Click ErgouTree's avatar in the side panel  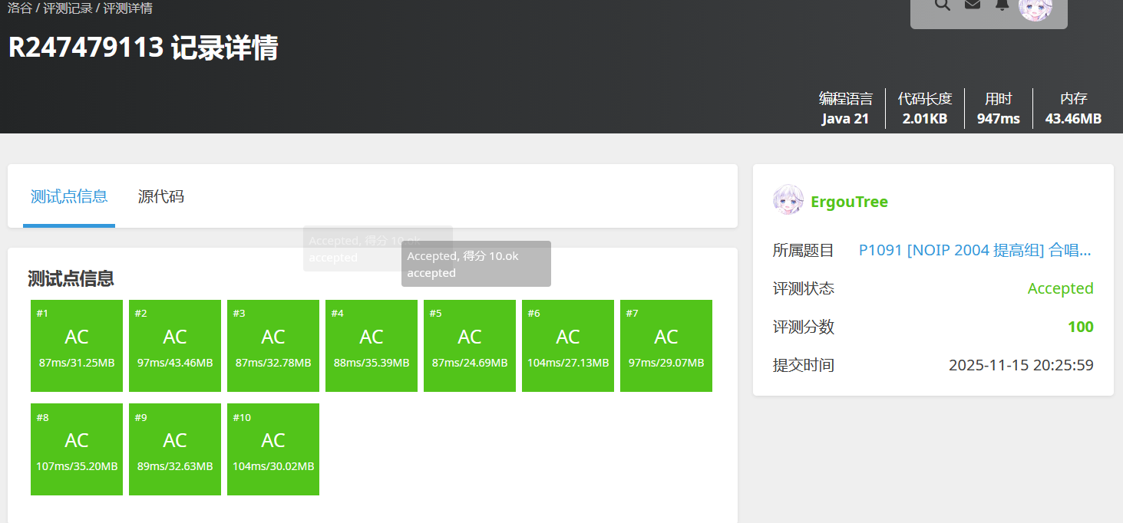pyautogui.click(x=788, y=199)
